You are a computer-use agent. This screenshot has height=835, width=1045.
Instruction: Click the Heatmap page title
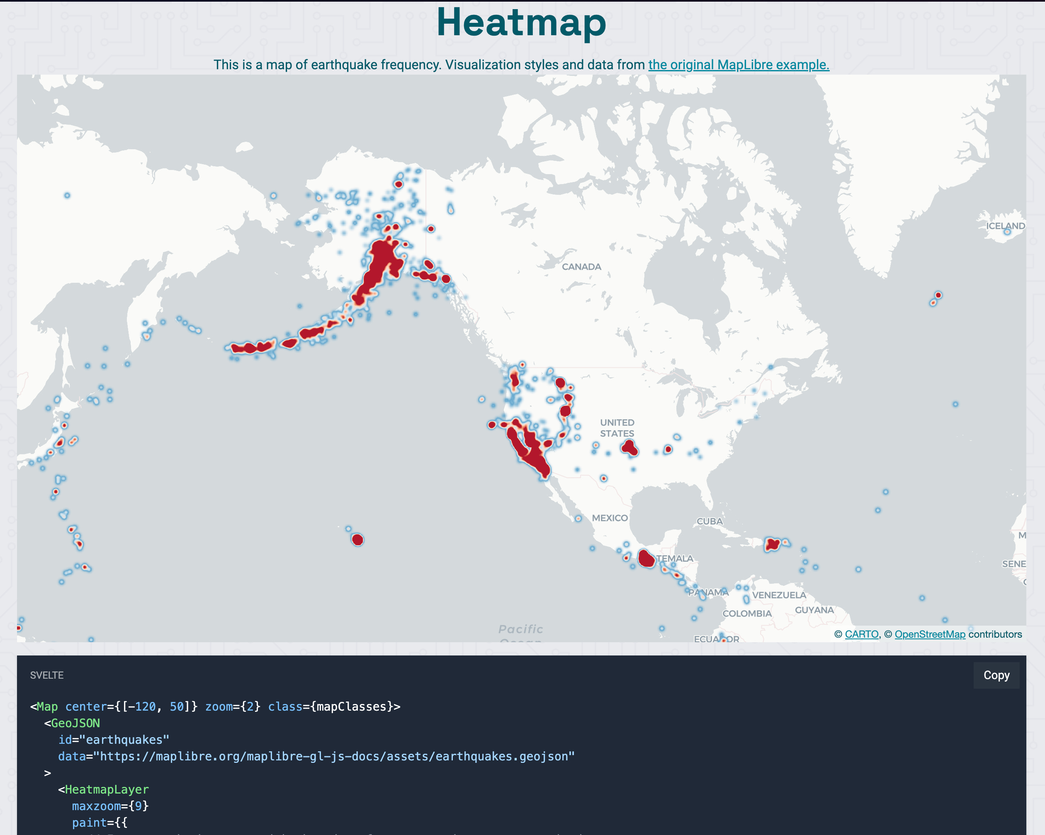pos(522,22)
